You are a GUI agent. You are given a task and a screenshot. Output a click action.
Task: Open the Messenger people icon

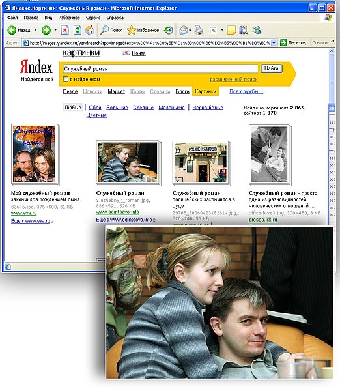pyautogui.click(x=257, y=30)
